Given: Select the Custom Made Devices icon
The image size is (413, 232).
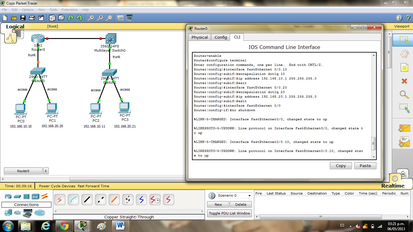Looking at the screenshot, I should [28, 214].
